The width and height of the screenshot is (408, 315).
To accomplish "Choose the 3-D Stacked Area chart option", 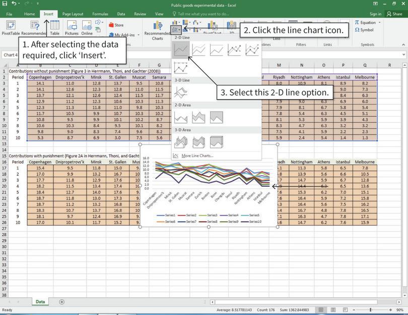I will pos(199,142).
